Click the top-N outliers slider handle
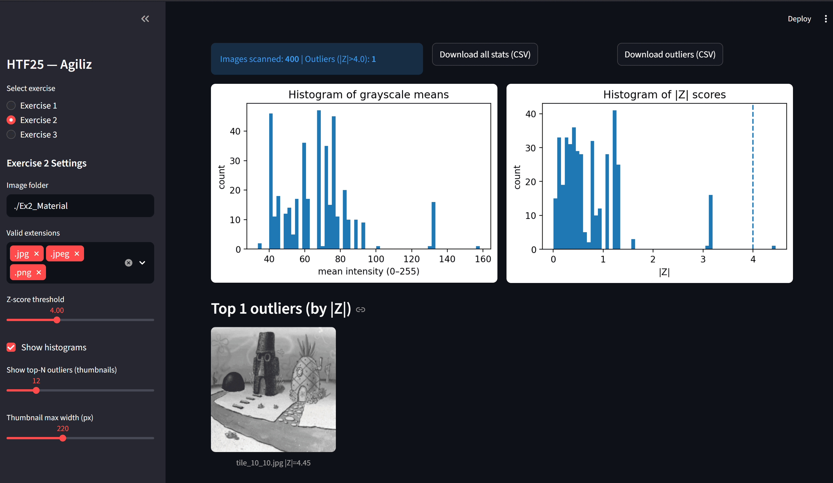The height and width of the screenshot is (483, 833). point(36,390)
